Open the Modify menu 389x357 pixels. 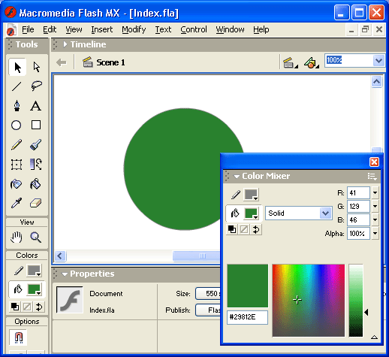coord(134,29)
